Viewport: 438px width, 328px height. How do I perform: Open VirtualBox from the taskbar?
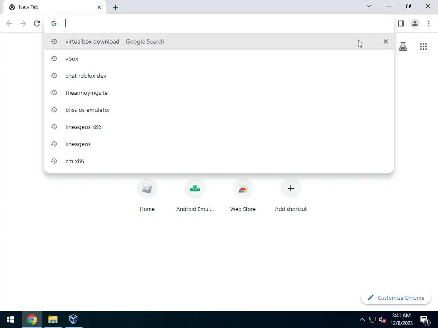[73, 319]
